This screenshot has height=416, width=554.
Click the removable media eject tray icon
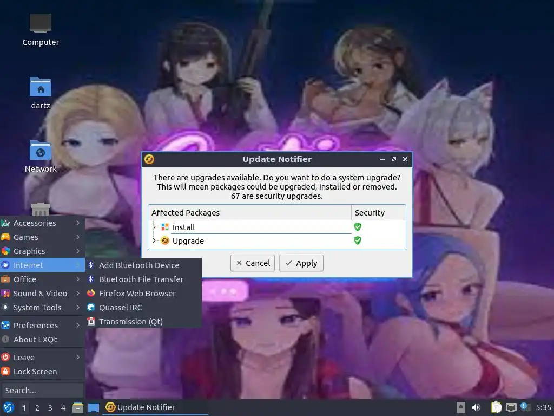tap(460, 407)
